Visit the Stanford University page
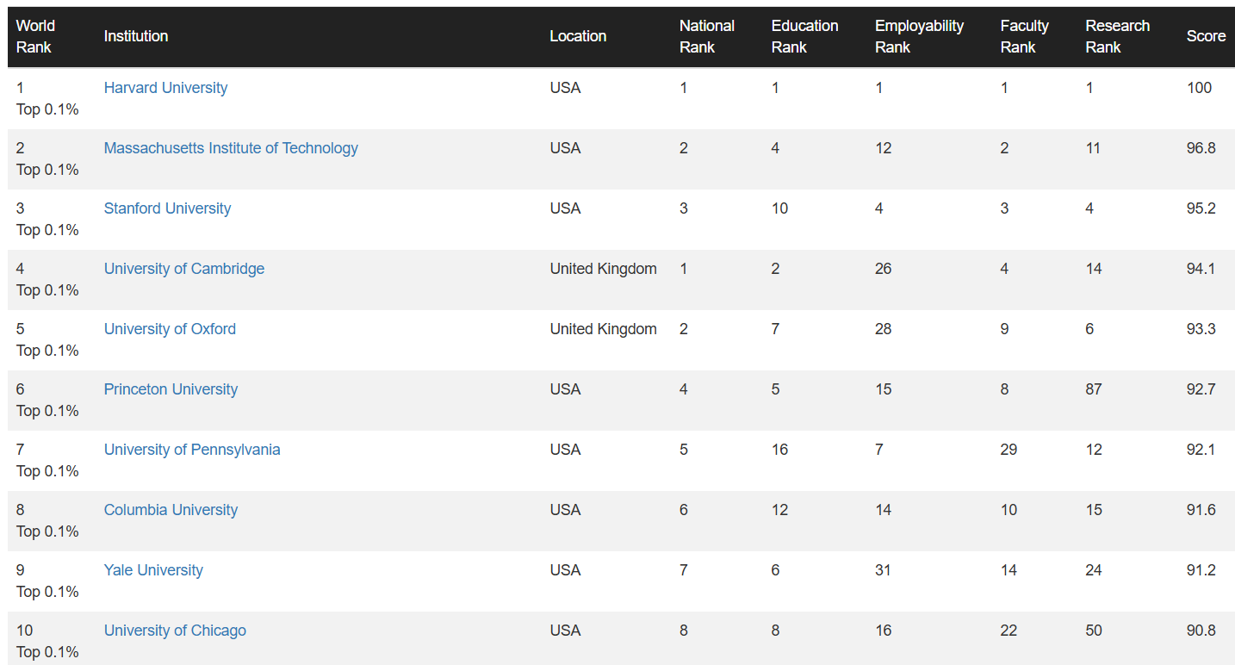This screenshot has height=665, width=1235. pyautogui.click(x=167, y=208)
